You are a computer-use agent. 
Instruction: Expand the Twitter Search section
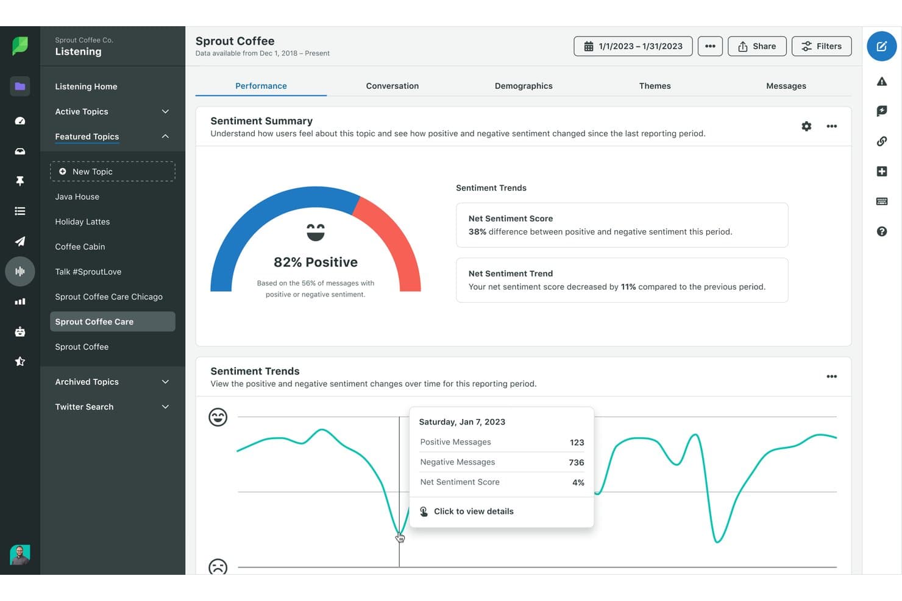coord(112,407)
